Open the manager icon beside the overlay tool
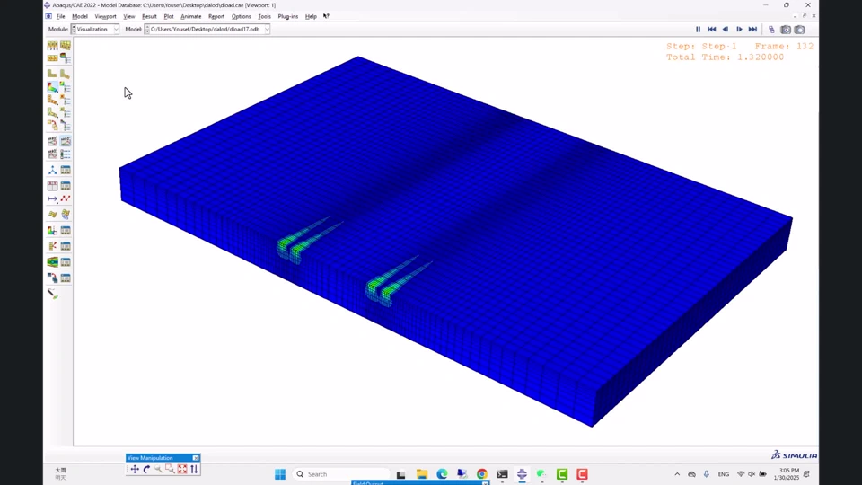 pyautogui.click(x=66, y=278)
